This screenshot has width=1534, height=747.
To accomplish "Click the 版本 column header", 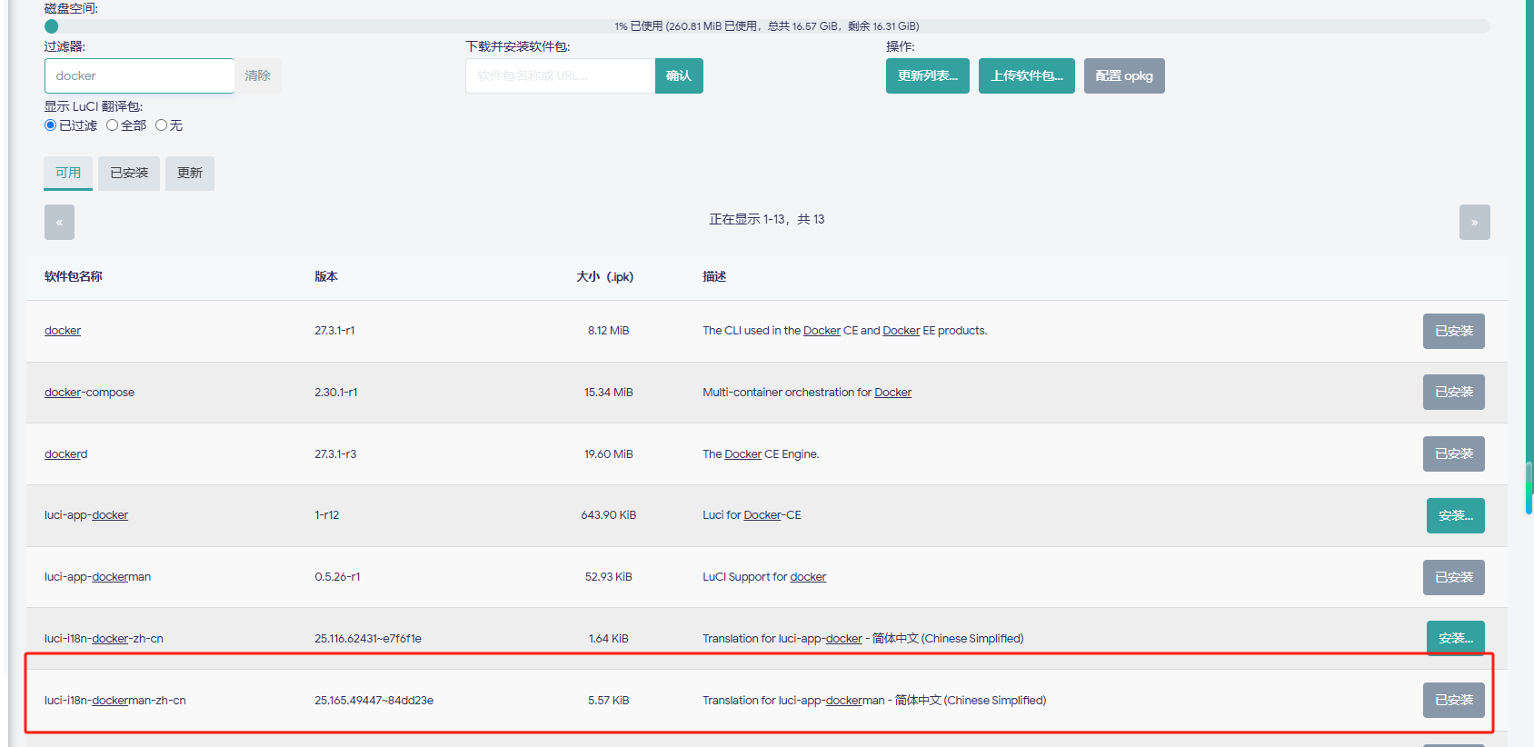I will (x=326, y=276).
